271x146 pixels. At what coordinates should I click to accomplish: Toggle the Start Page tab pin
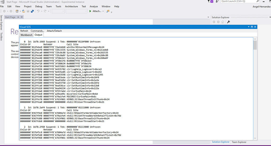pyautogui.click(x=18, y=17)
